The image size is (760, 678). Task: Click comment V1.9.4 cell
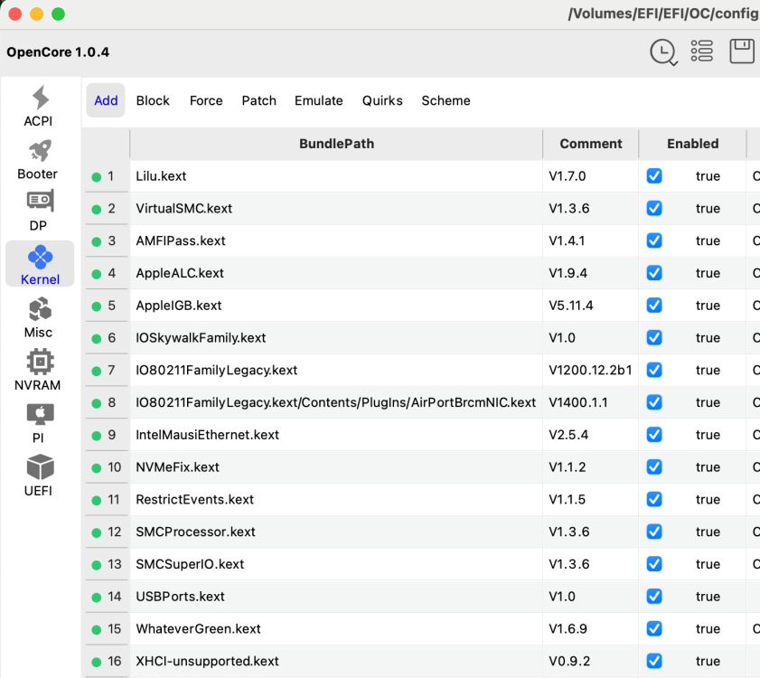point(591,273)
